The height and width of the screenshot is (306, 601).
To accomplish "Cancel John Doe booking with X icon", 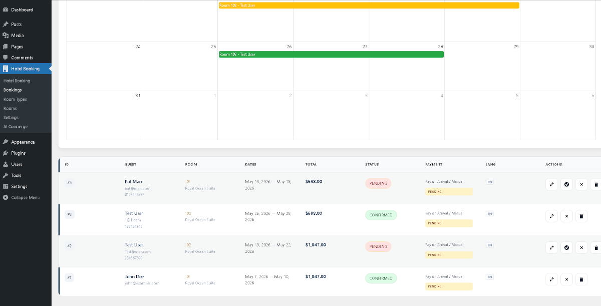I will 566,279.
